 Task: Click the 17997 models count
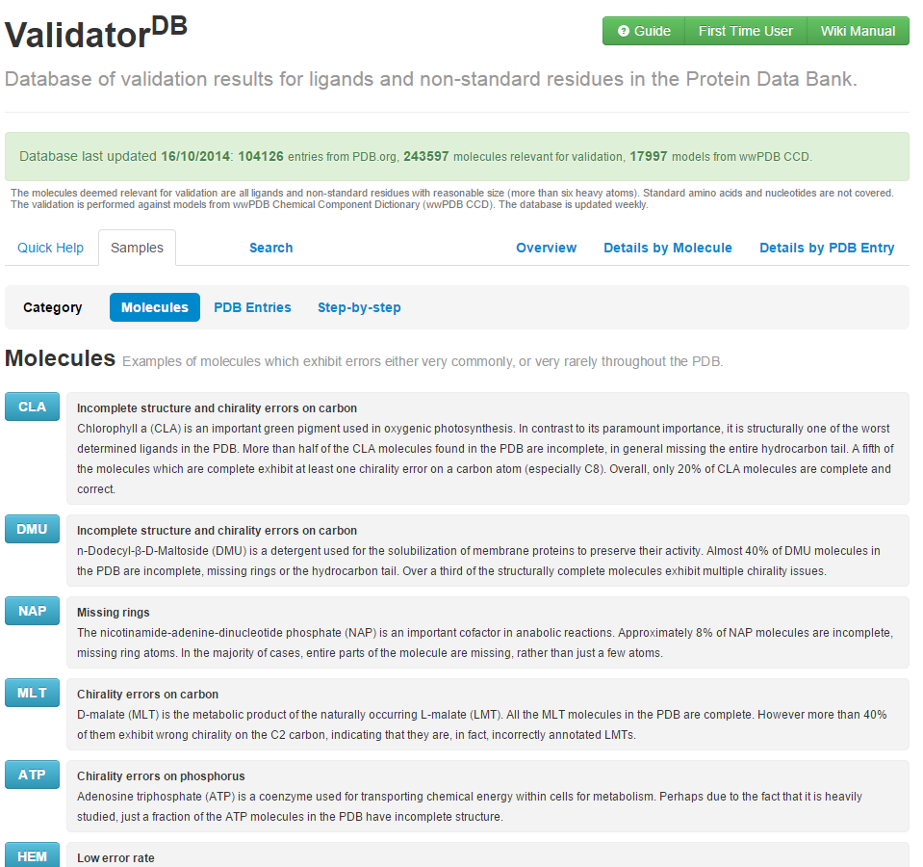(649, 157)
